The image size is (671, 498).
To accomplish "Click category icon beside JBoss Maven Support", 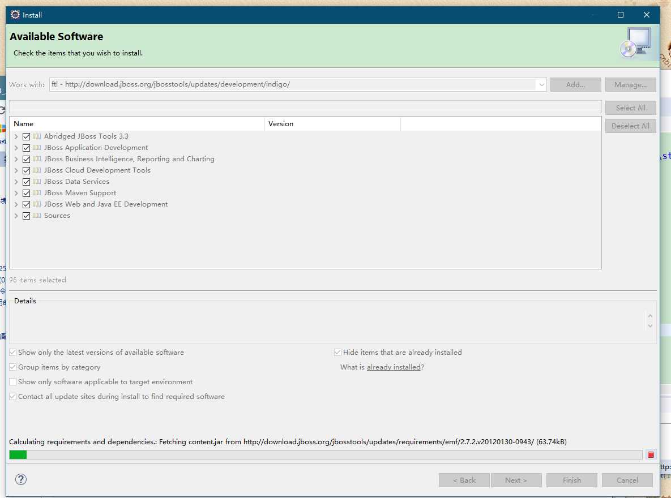I will tap(37, 193).
